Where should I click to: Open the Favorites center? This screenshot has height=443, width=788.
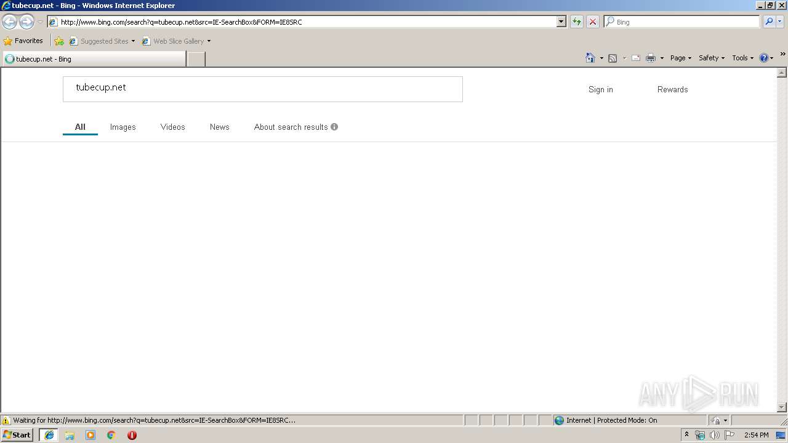point(23,41)
